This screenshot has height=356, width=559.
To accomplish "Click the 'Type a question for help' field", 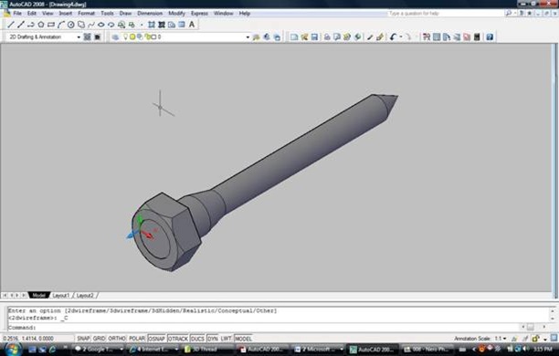I will point(445,13).
